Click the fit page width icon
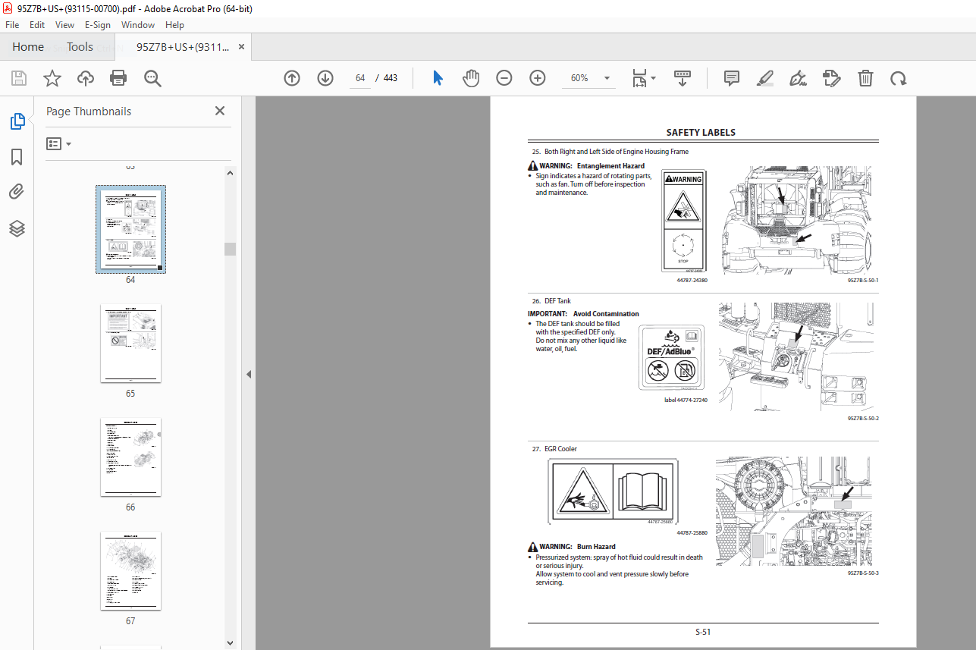Screen dimensions: 976x650 click(x=640, y=78)
